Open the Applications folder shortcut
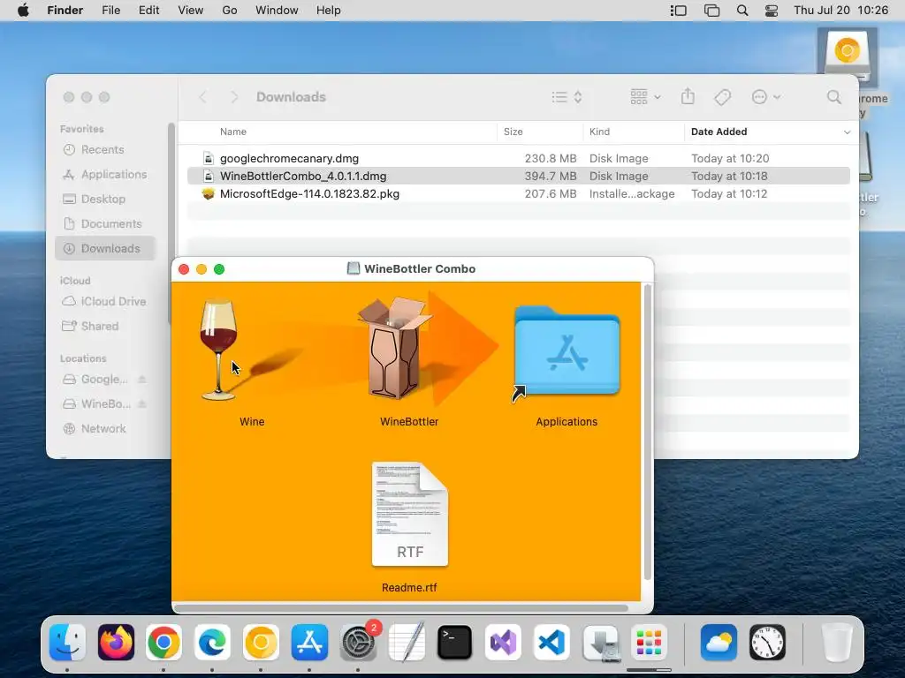Screen dimensions: 905x678 [567, 350]
